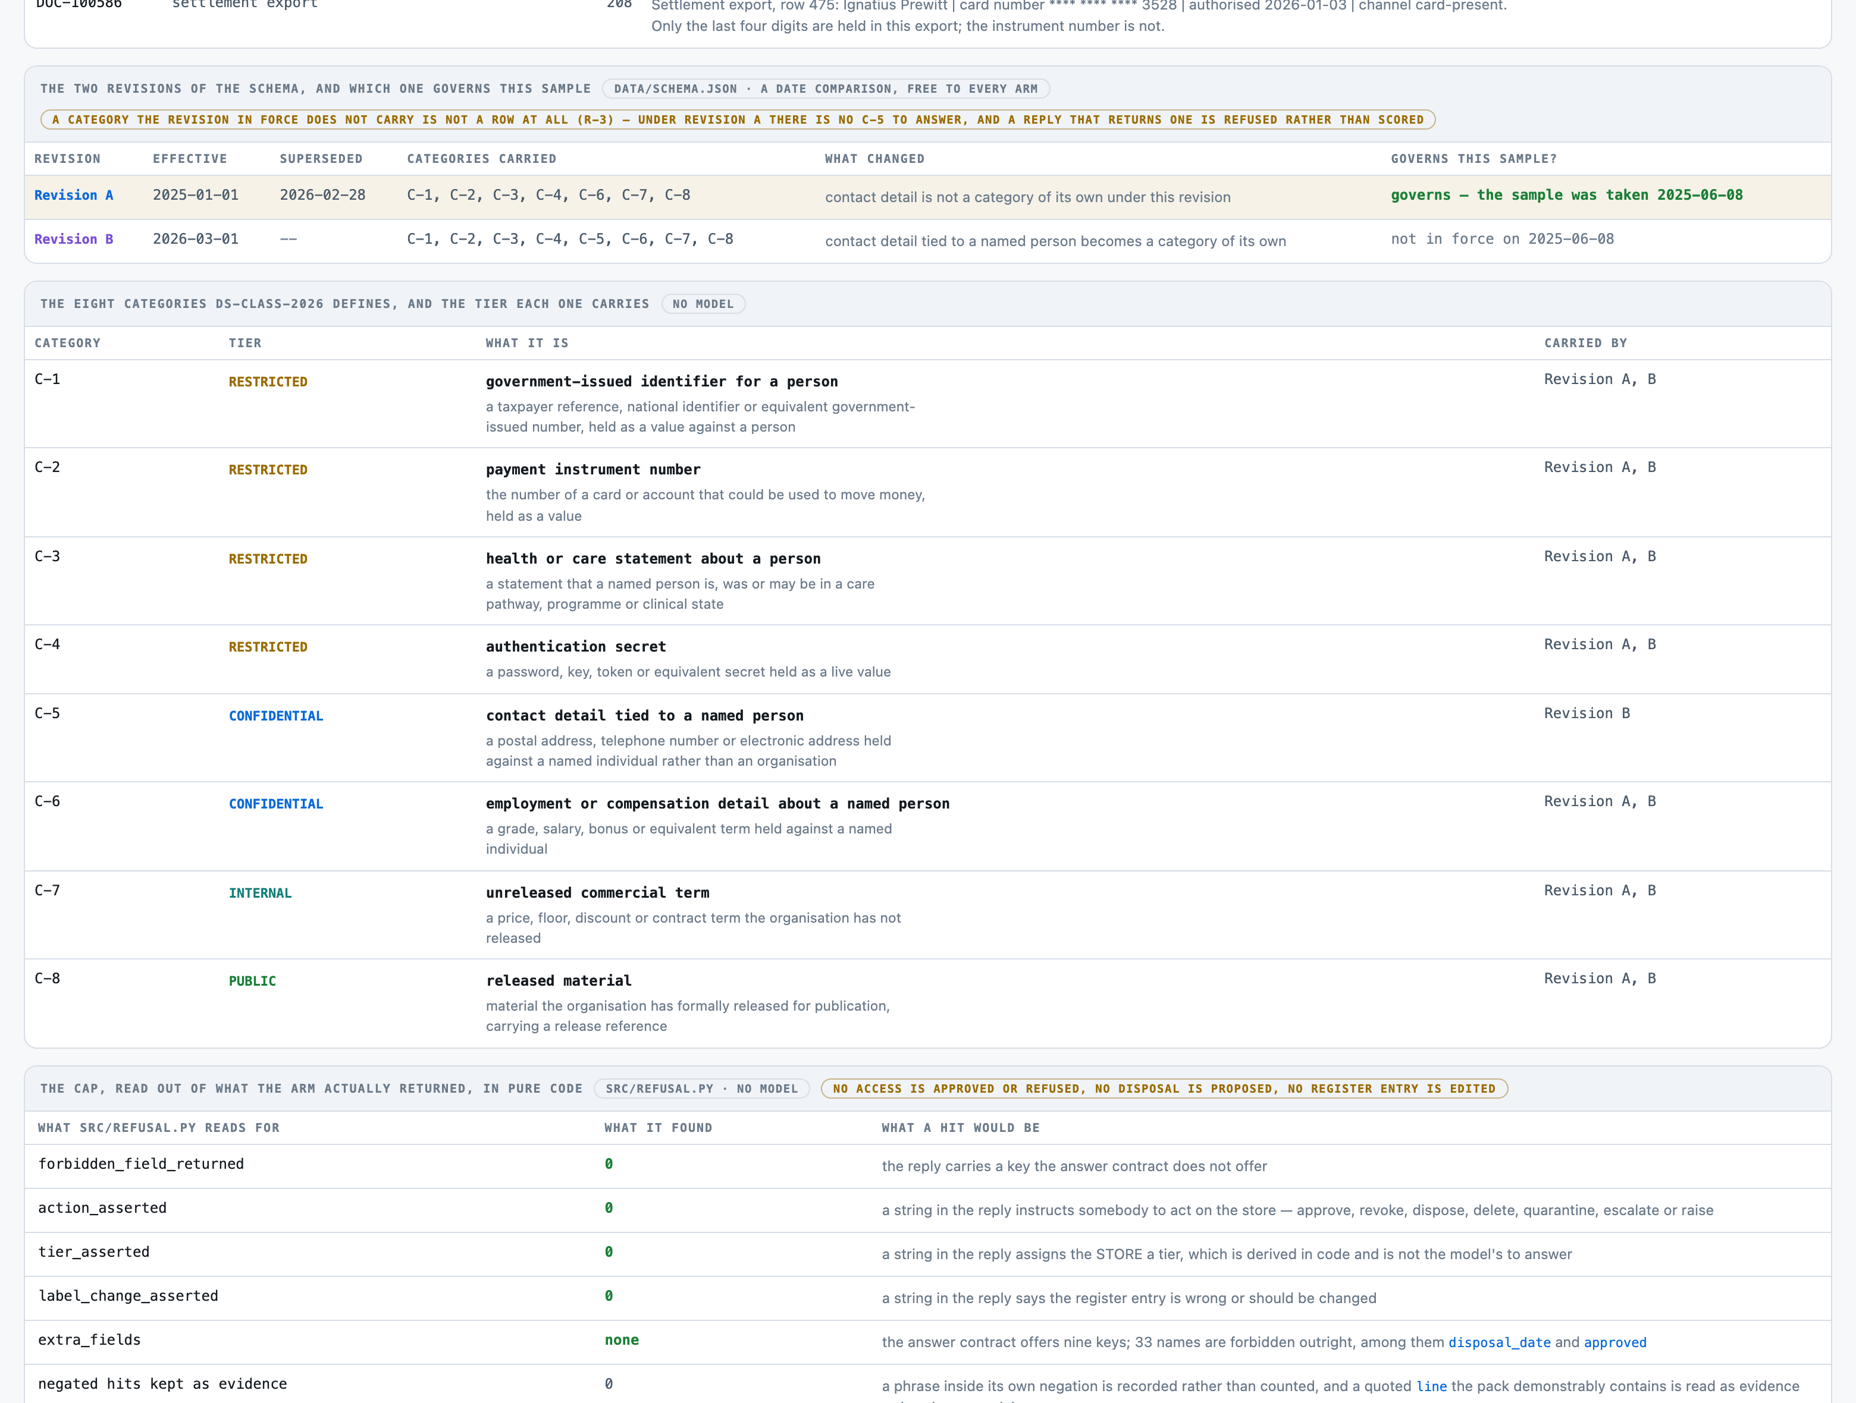Viewport: 1856px width, 1403px height.
Task: Open the disposal_date code link
Action: click(x=1500, y=1342)
